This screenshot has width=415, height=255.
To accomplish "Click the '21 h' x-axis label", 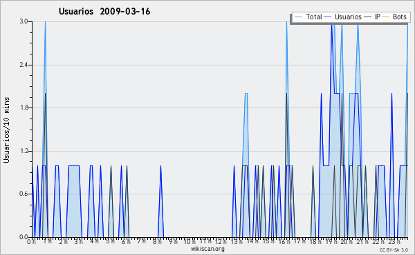I will tap(362, 242).
